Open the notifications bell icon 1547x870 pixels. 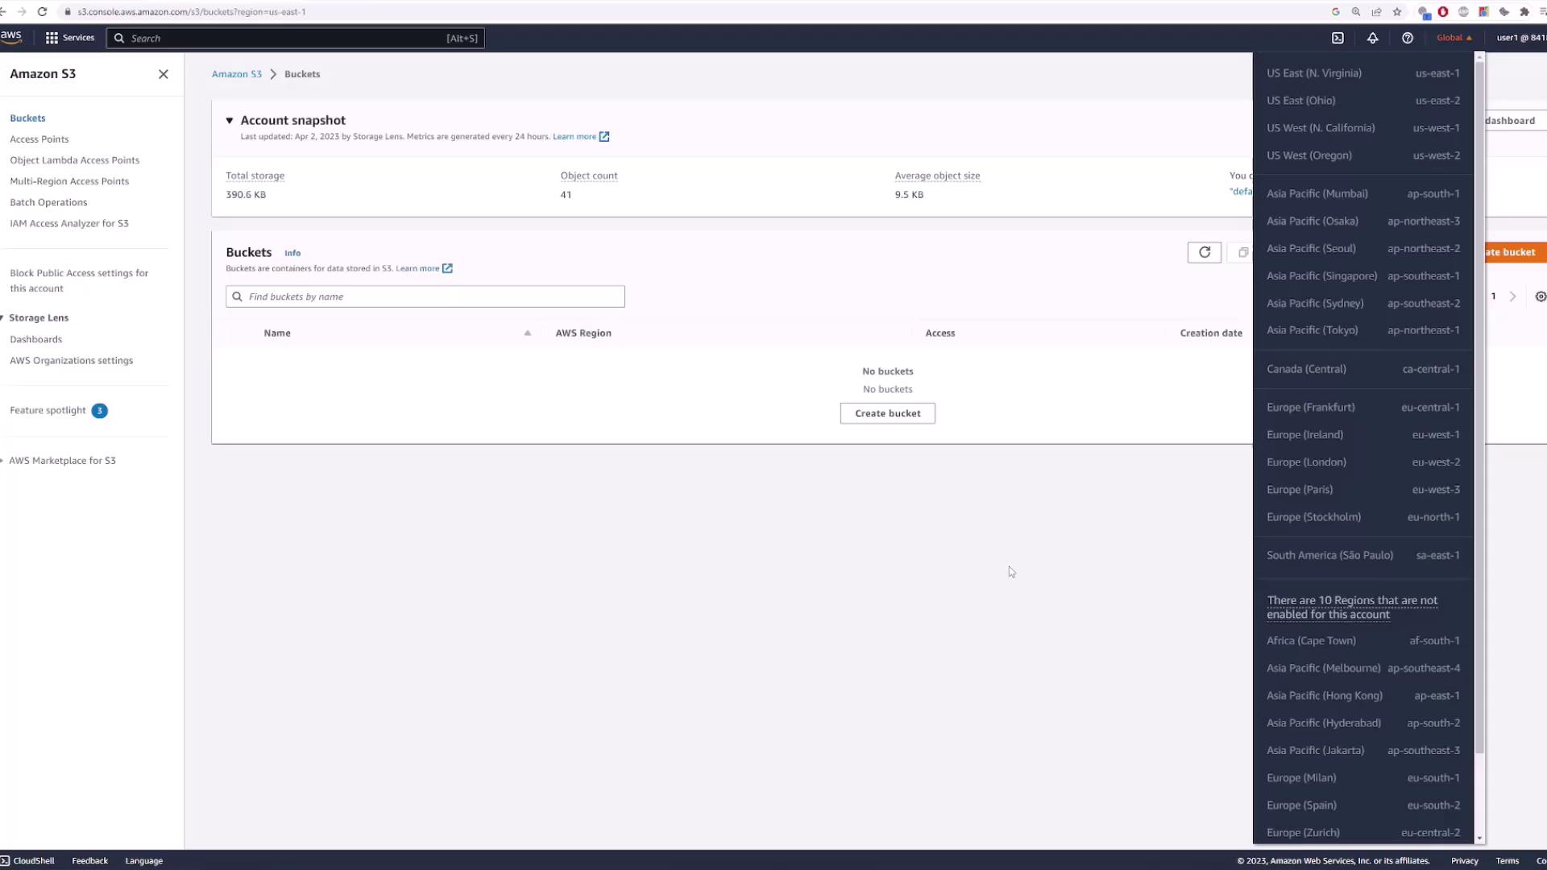click(x=1372, y=38)
